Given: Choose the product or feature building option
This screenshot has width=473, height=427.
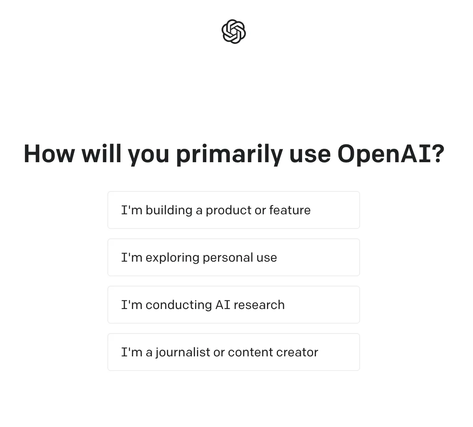Looking at the screenshot, I should [234, 210].
